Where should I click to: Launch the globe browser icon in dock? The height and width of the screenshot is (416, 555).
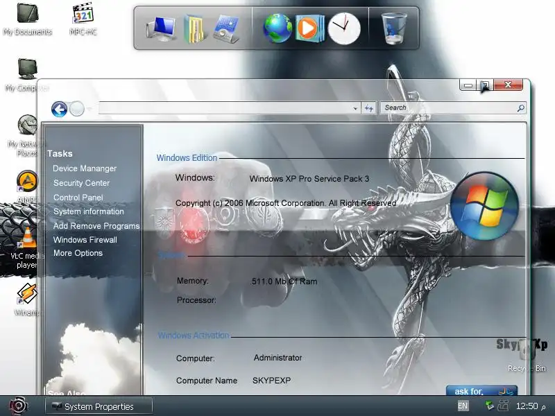click(277, 28)
